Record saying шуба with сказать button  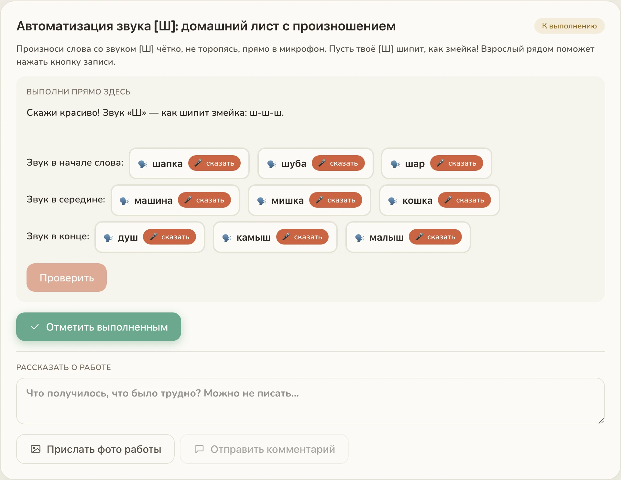(x=338, y=163)
